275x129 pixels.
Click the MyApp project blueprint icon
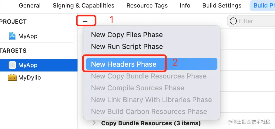click(x=12, y=36)
